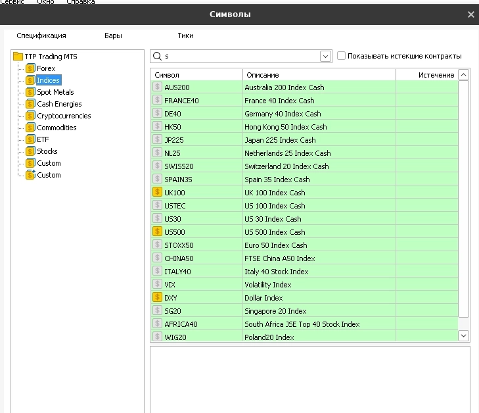The width and height of the screenshot is (479, 413).
Task: Click the magnifier search icon
Action: [x=158, y=57]
